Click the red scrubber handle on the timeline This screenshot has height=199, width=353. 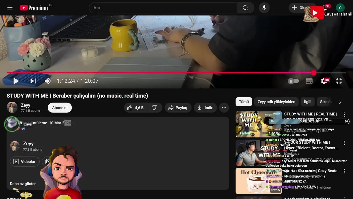[x=314, y=73]
